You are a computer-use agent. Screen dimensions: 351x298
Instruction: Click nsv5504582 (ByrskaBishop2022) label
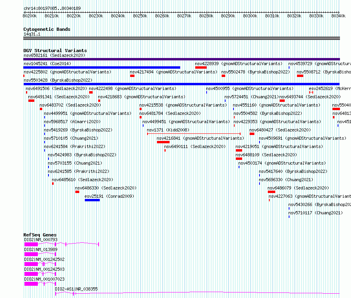[268, 113]
